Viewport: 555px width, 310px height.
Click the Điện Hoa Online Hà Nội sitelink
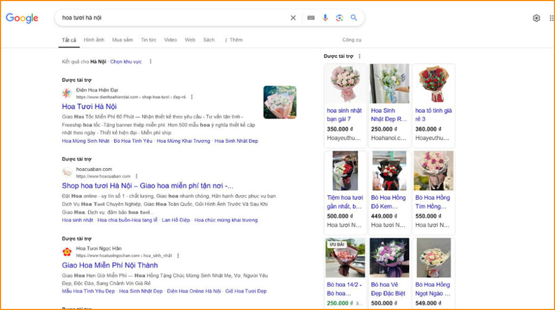(x=194, y=291)
